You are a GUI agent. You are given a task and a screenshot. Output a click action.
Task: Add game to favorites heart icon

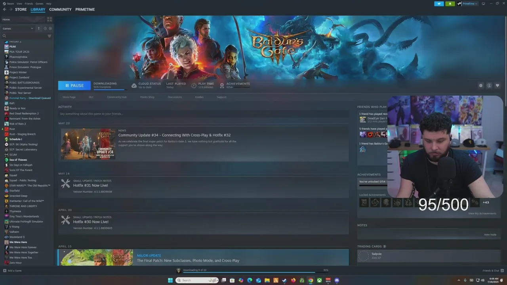497,85
